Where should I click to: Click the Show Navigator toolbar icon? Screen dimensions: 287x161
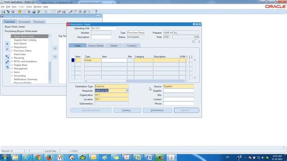(13, 12)
